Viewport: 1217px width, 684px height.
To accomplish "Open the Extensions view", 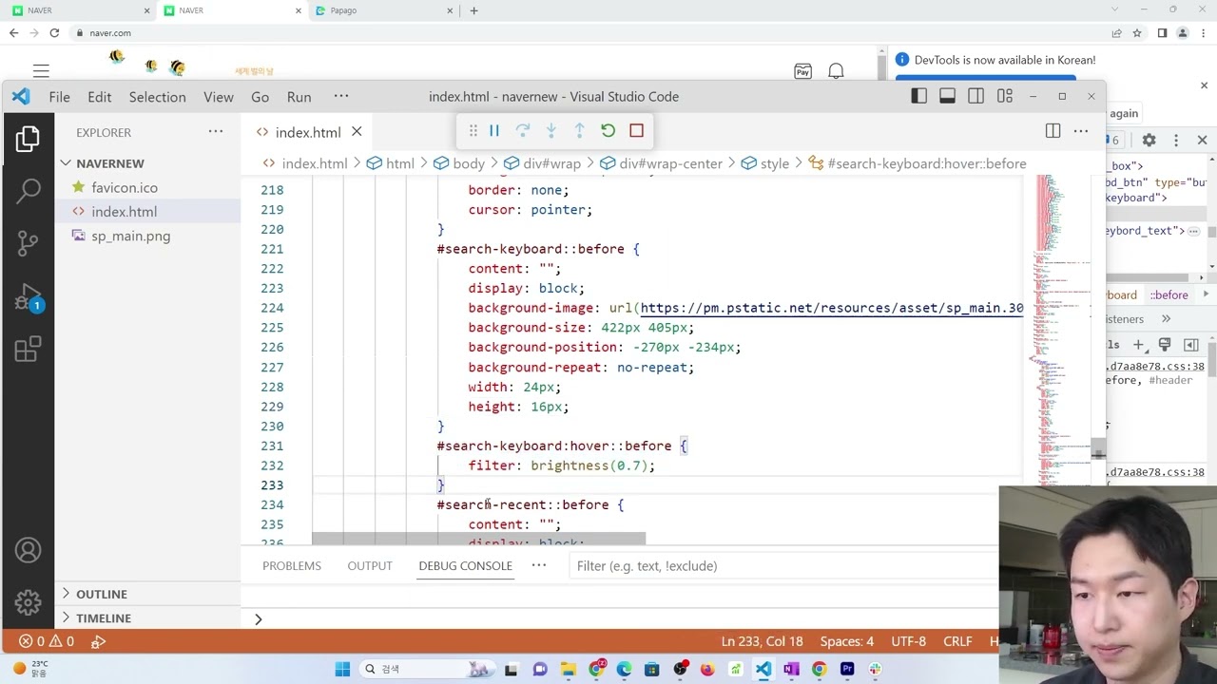I will click(29, 350).
